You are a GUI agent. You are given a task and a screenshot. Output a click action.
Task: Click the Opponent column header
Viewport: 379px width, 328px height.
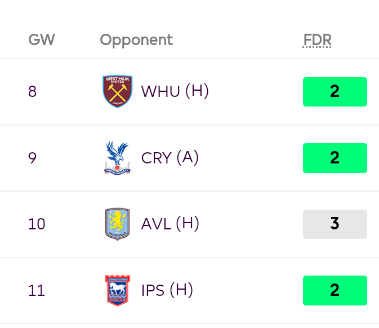pyautogui.click(x=136, y=40)
